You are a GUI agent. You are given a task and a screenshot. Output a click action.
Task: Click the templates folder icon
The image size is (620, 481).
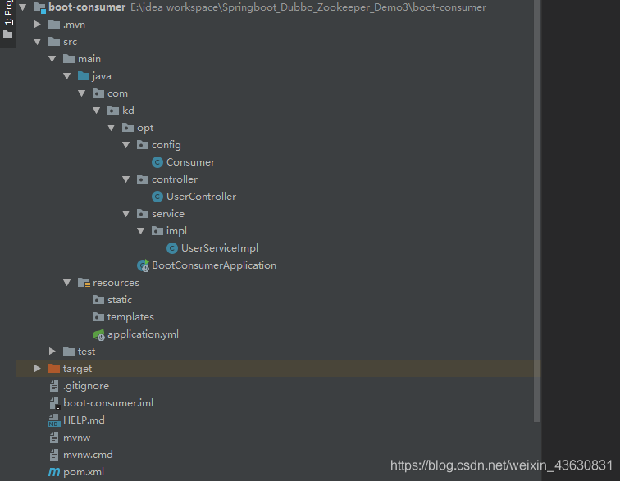pos(98,317)
